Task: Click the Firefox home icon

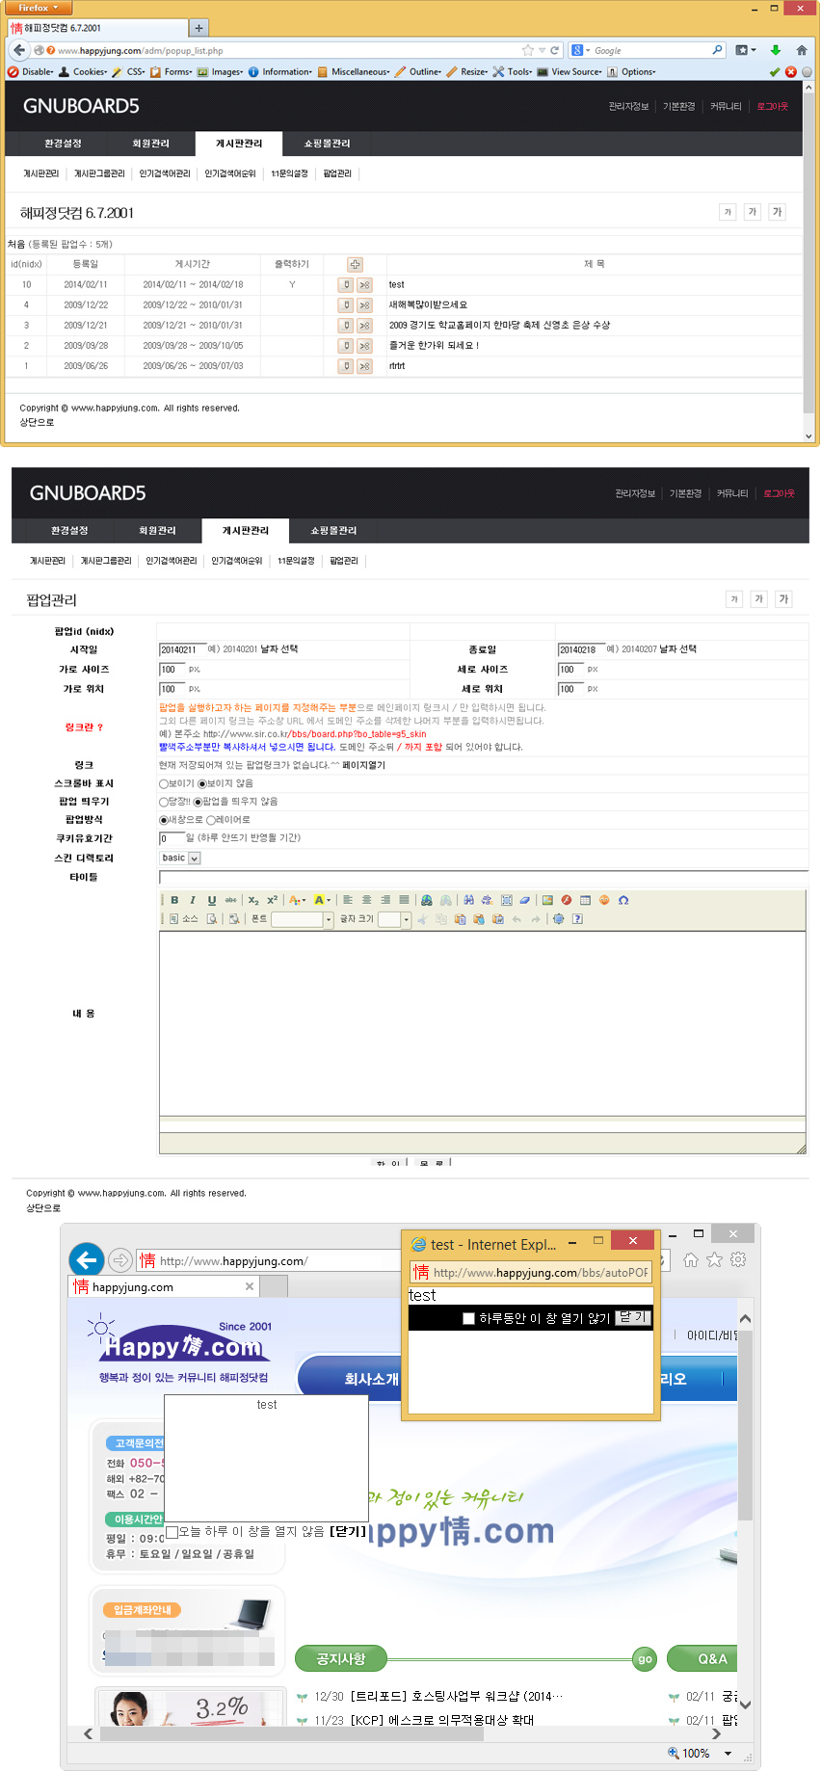Action: (801, 50)
